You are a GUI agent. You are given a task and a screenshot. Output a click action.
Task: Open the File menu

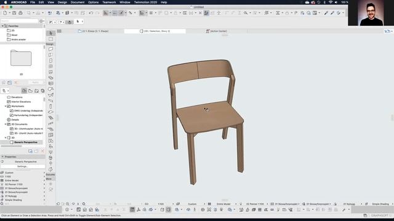[x=33, y=2]
